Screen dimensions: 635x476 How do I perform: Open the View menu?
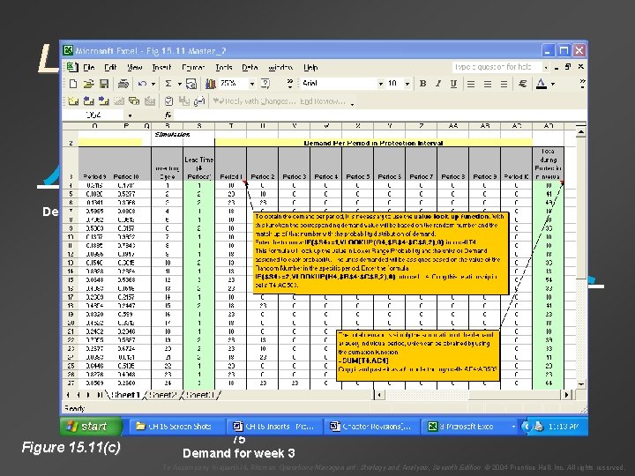point(134,67)
